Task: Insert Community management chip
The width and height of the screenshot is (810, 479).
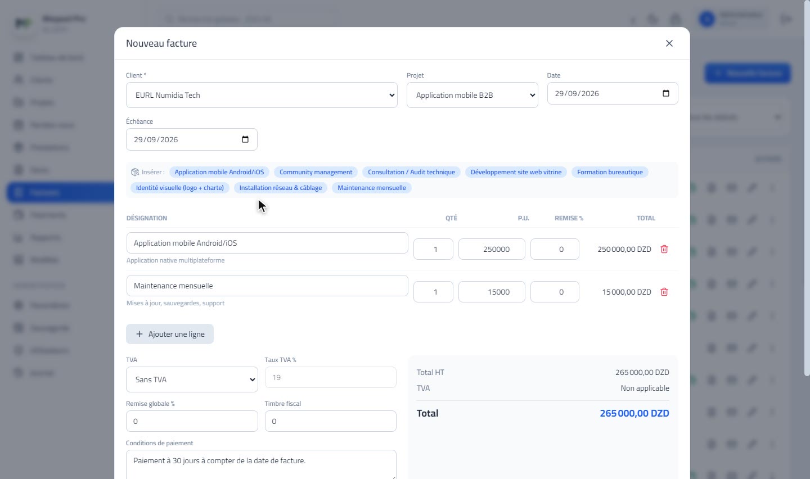Action: (316, 172)
